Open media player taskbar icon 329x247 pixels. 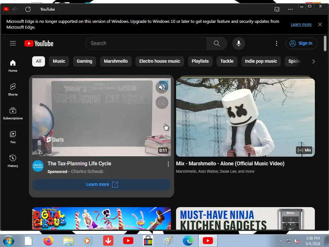(x=88, y=241)
